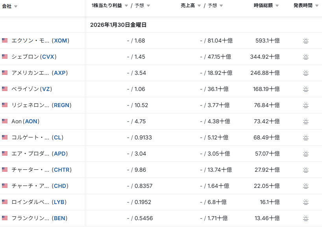Open the Aon company name link
The height and width of the screenshot is (230, 322).
tap(17, 121)
